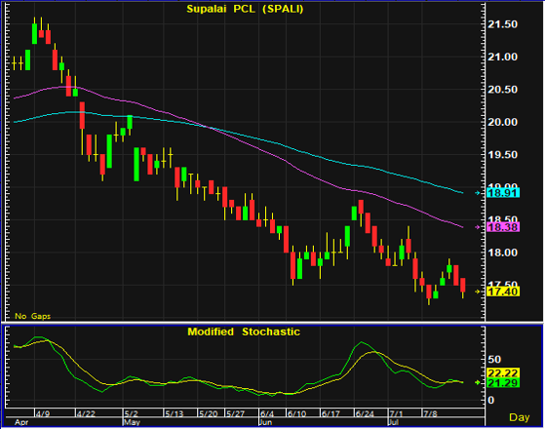The height and width of the screenshot is (429, 545).
Task: Click the 7/1 date marker
Action: pyautogui.click(x=396, y=413)
